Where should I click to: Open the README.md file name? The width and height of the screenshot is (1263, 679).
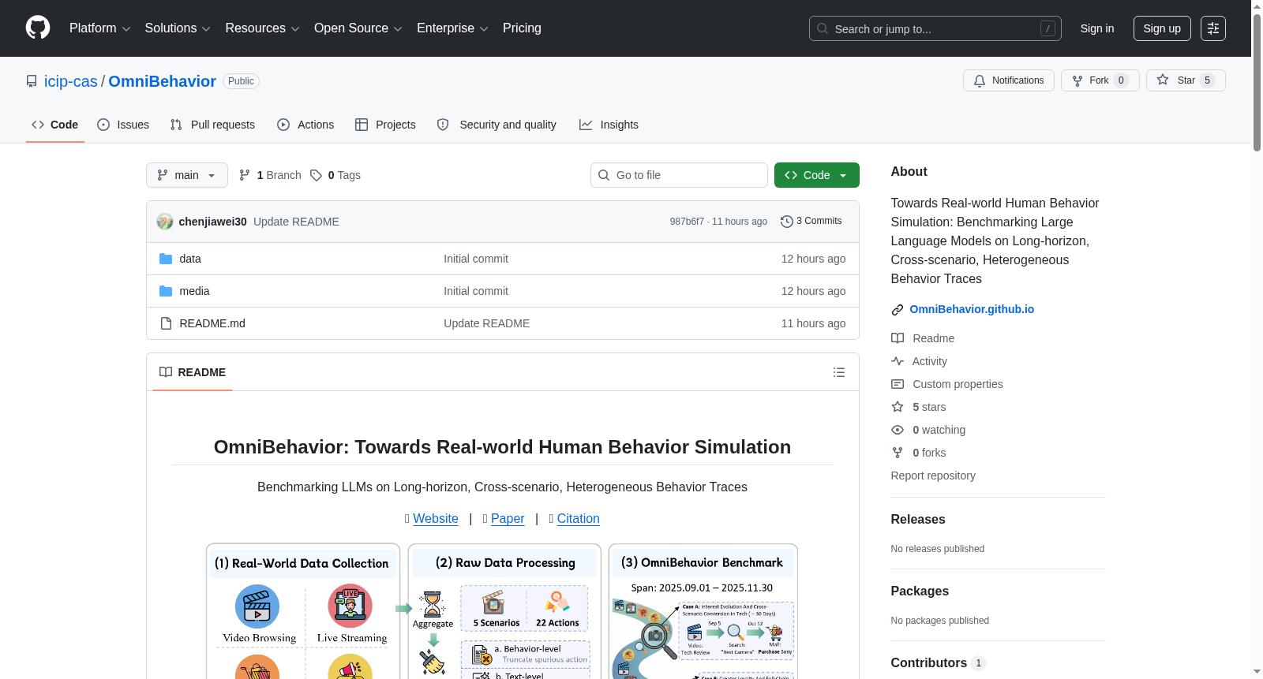click(212, 323)
